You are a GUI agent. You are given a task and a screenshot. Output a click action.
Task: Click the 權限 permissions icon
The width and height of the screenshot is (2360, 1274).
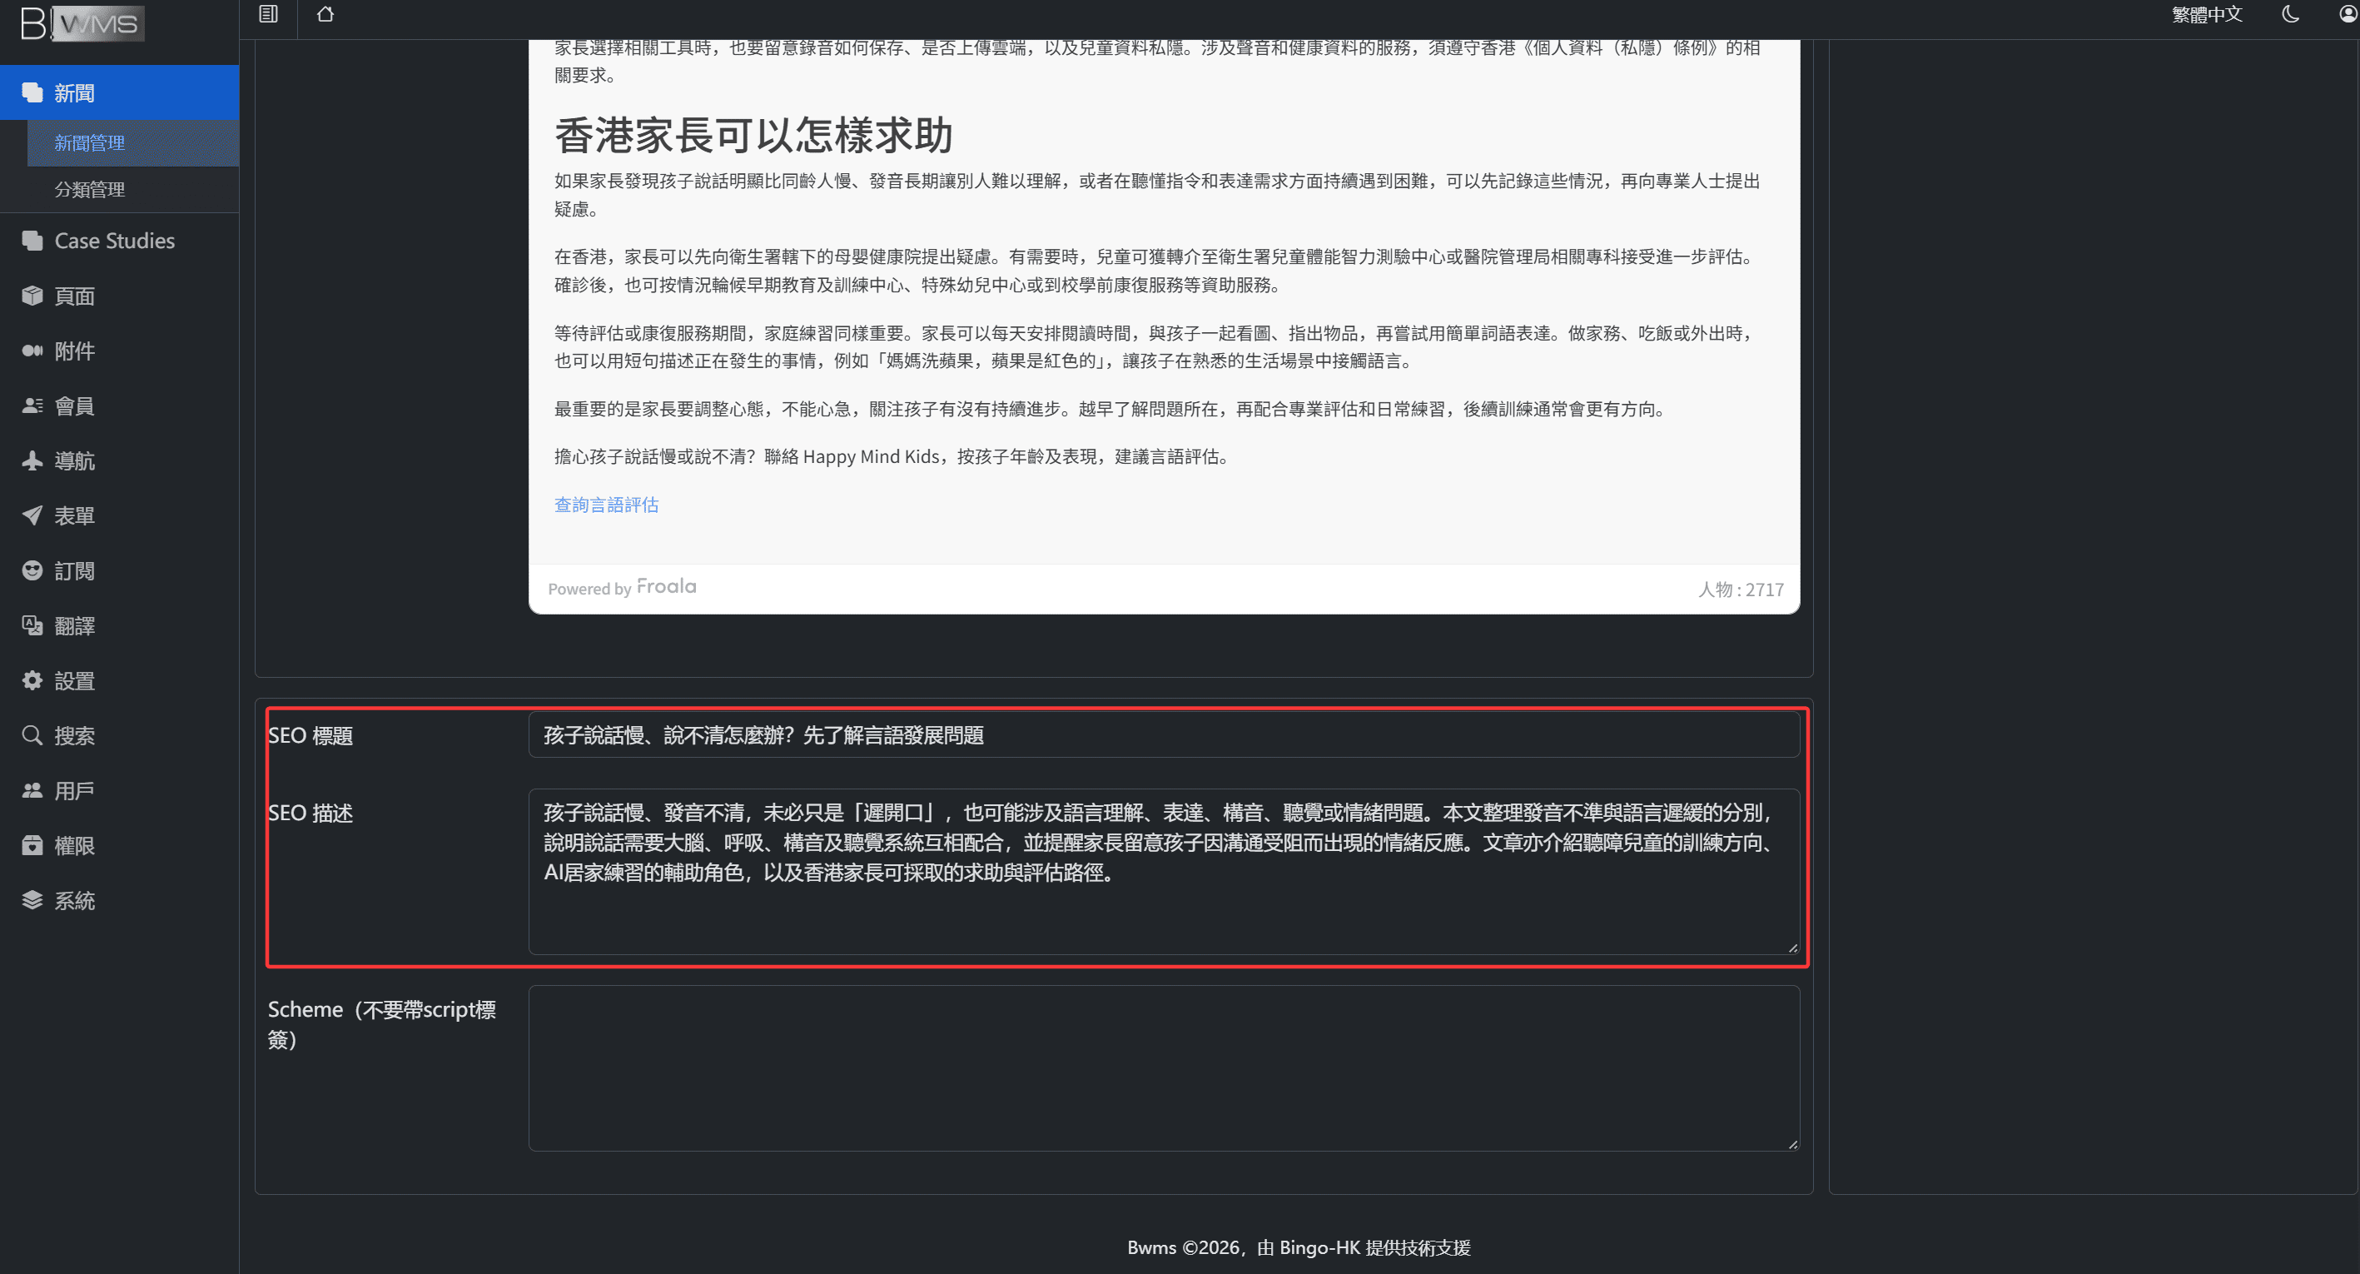(32, 846)
